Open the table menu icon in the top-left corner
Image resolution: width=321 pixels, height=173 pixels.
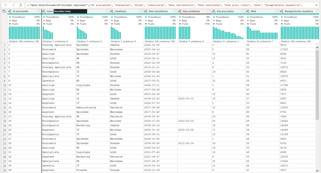(4, 11)
